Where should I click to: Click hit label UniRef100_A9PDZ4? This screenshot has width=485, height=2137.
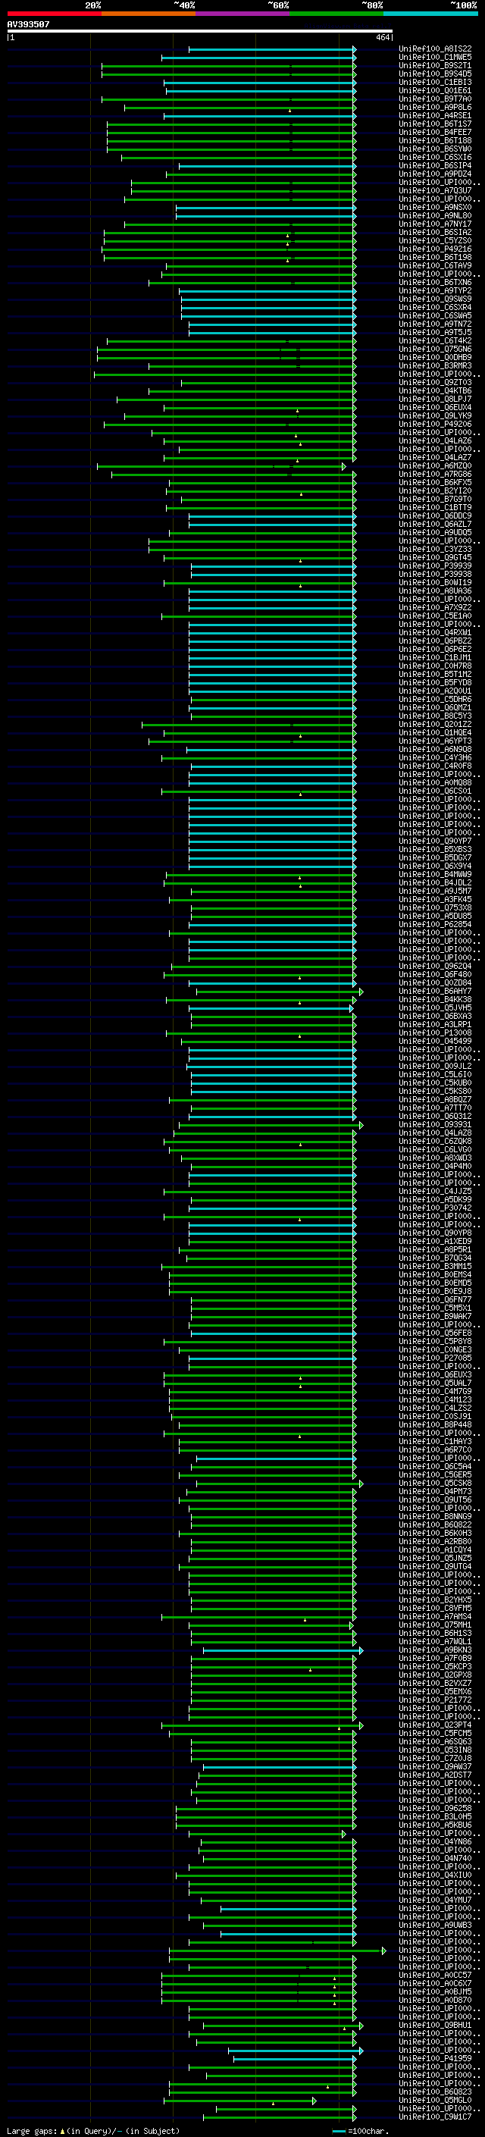(435, 174)
